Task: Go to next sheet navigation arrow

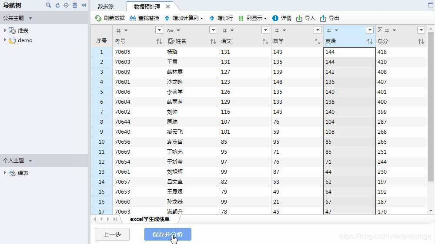Action: click(108, 219)
